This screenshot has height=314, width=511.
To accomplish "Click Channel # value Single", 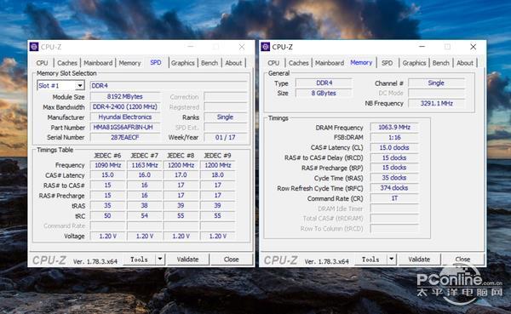I will [x=436, y=83].
